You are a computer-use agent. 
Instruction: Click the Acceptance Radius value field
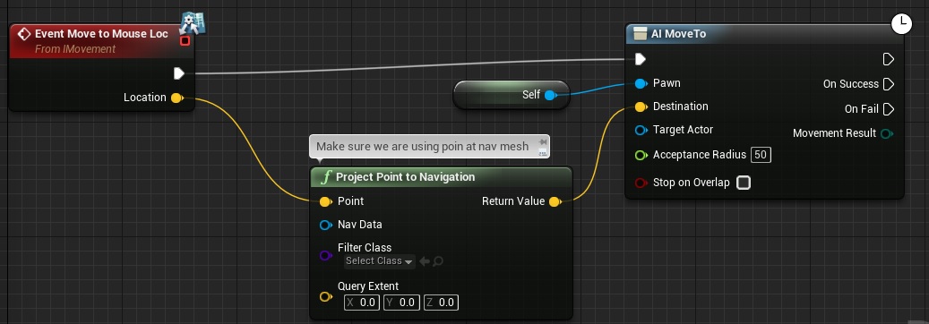pyautogui.click(x=761, y=155)
